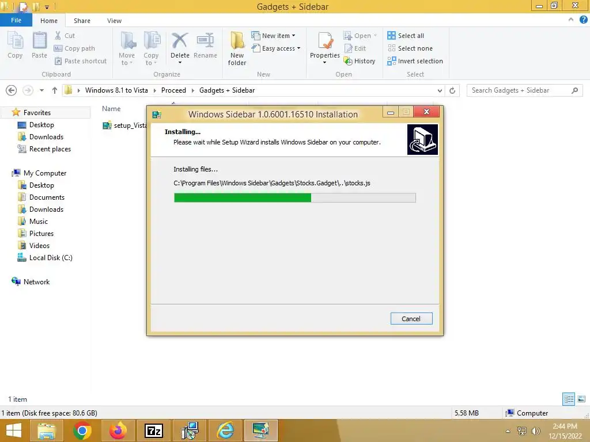Image resolution: width=590 pixels, height=442 pixels.
Task: Click the Forward navigation arrow
Action: pos(28,90)
